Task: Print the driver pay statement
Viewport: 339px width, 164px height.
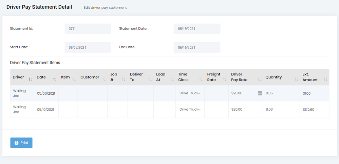Action: (21, 143)
